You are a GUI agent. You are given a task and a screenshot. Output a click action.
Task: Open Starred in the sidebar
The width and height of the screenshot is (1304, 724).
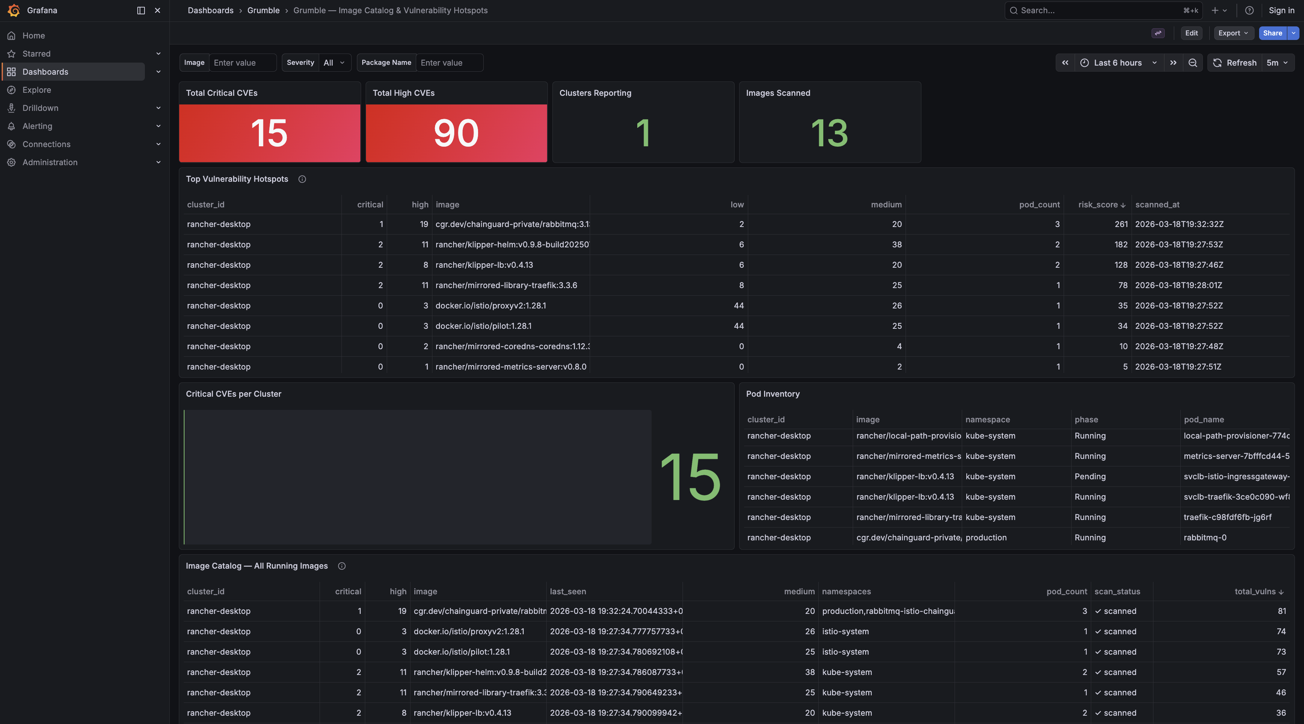[x=37, y=54]
